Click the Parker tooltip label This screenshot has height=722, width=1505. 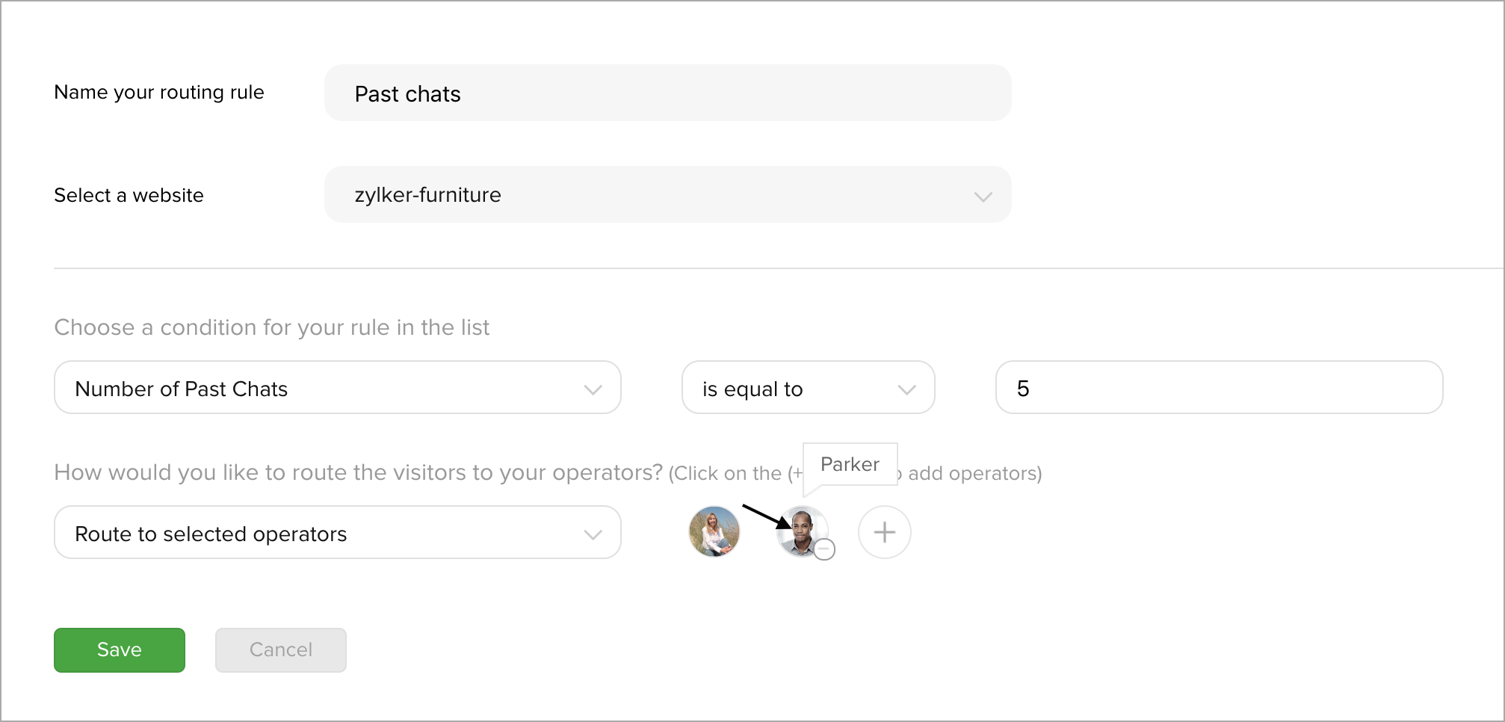click(x=850, y=464)
